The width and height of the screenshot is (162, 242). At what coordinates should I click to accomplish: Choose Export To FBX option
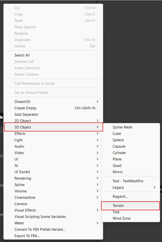click(53, 236)
